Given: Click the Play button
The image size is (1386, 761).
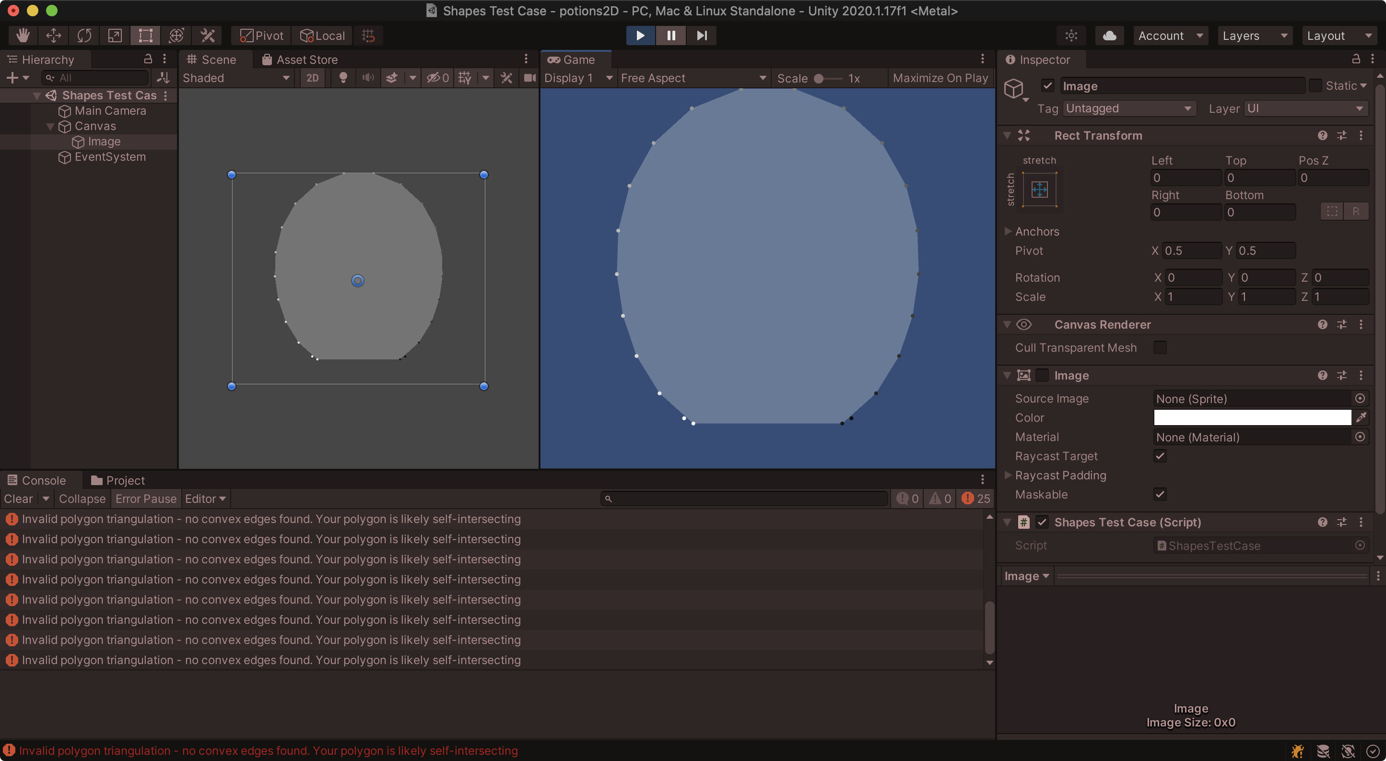Looking at the screenshot, I should 640,36.
